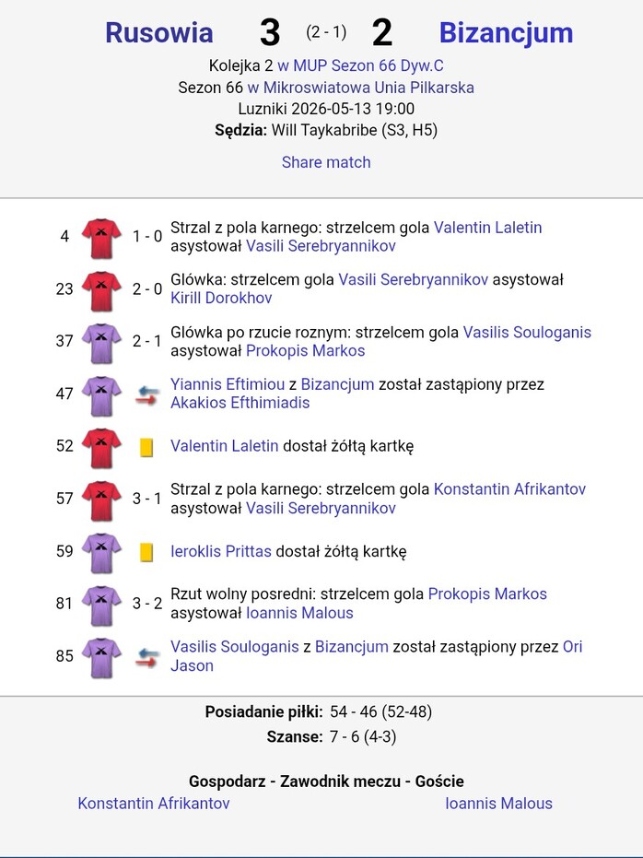The image size is (643, 858).
Task: Click the purple jersey icon at minute 37
Action: 101,343
